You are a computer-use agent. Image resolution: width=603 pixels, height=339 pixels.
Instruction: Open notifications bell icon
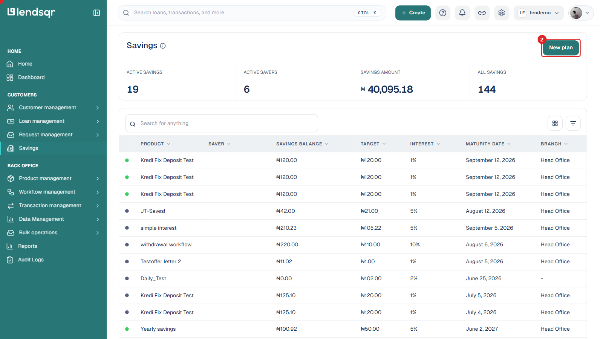click(x=462, y=13)
